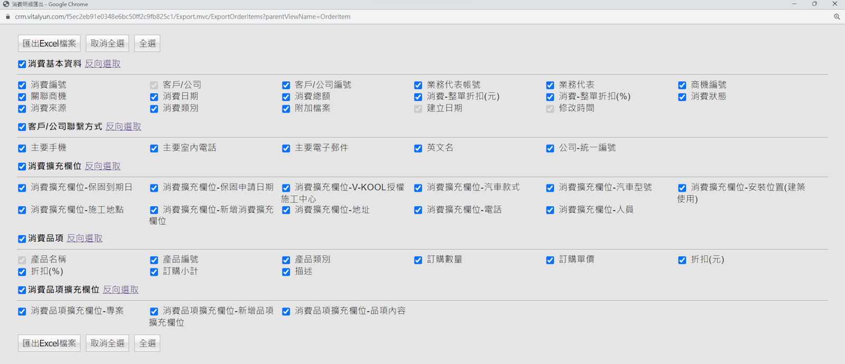Toggle the 消費擴充欄位 section header checkbox
The image size is (845, 364).
click(22, 167)
